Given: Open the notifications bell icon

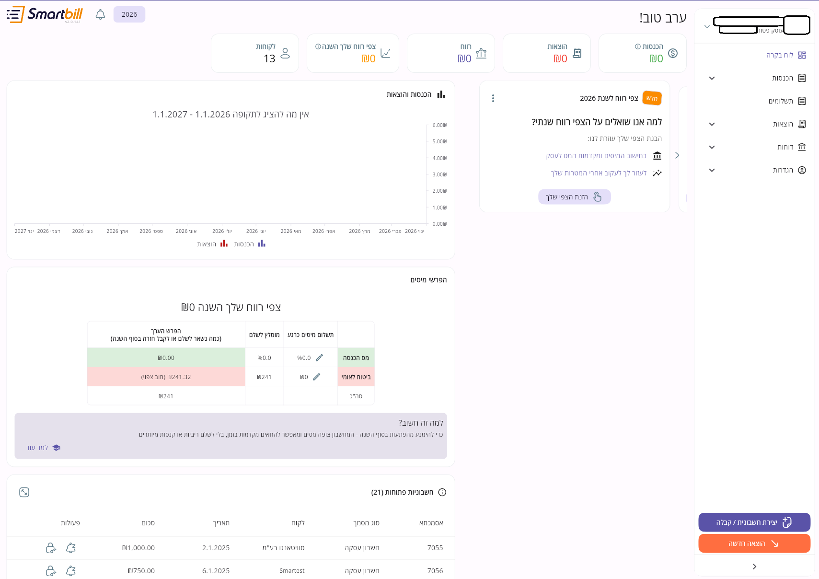Looking at the screenshot, I should tap(100, 14).
